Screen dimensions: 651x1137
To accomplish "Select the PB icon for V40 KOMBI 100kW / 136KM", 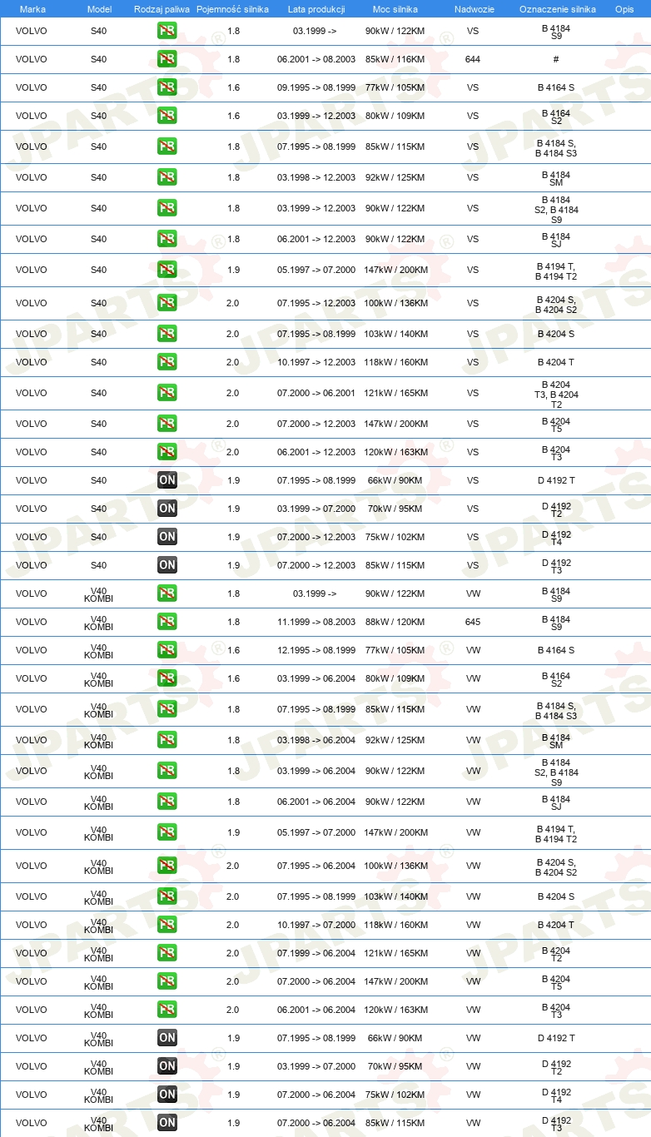I will tap(166, 866).
